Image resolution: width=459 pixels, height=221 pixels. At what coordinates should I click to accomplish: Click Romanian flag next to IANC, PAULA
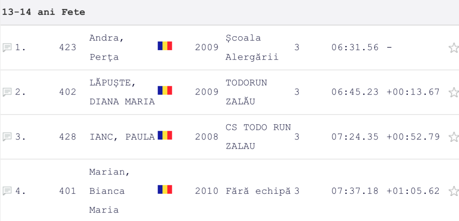[x=165, y=135]
